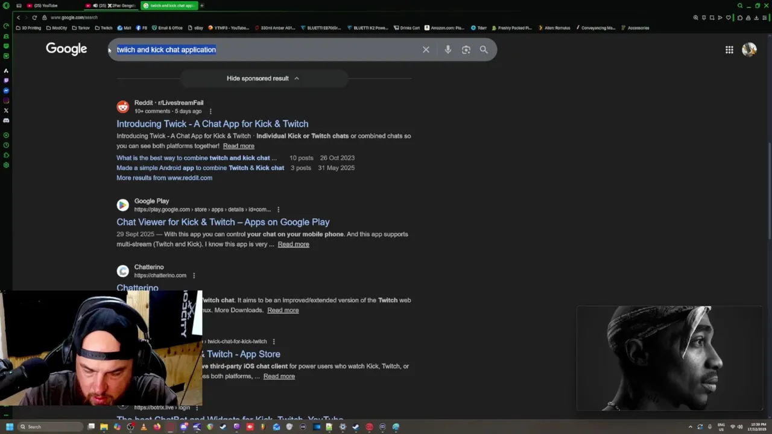Screen dimensions: 772x434
Task: Open File Explorer from the taskbar
Action: point(104,427)
